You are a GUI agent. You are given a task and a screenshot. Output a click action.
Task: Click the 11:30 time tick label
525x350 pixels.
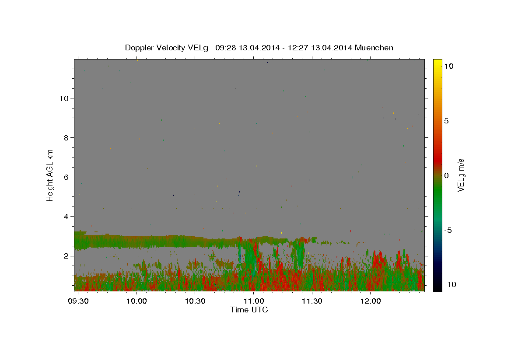point(312,301)
